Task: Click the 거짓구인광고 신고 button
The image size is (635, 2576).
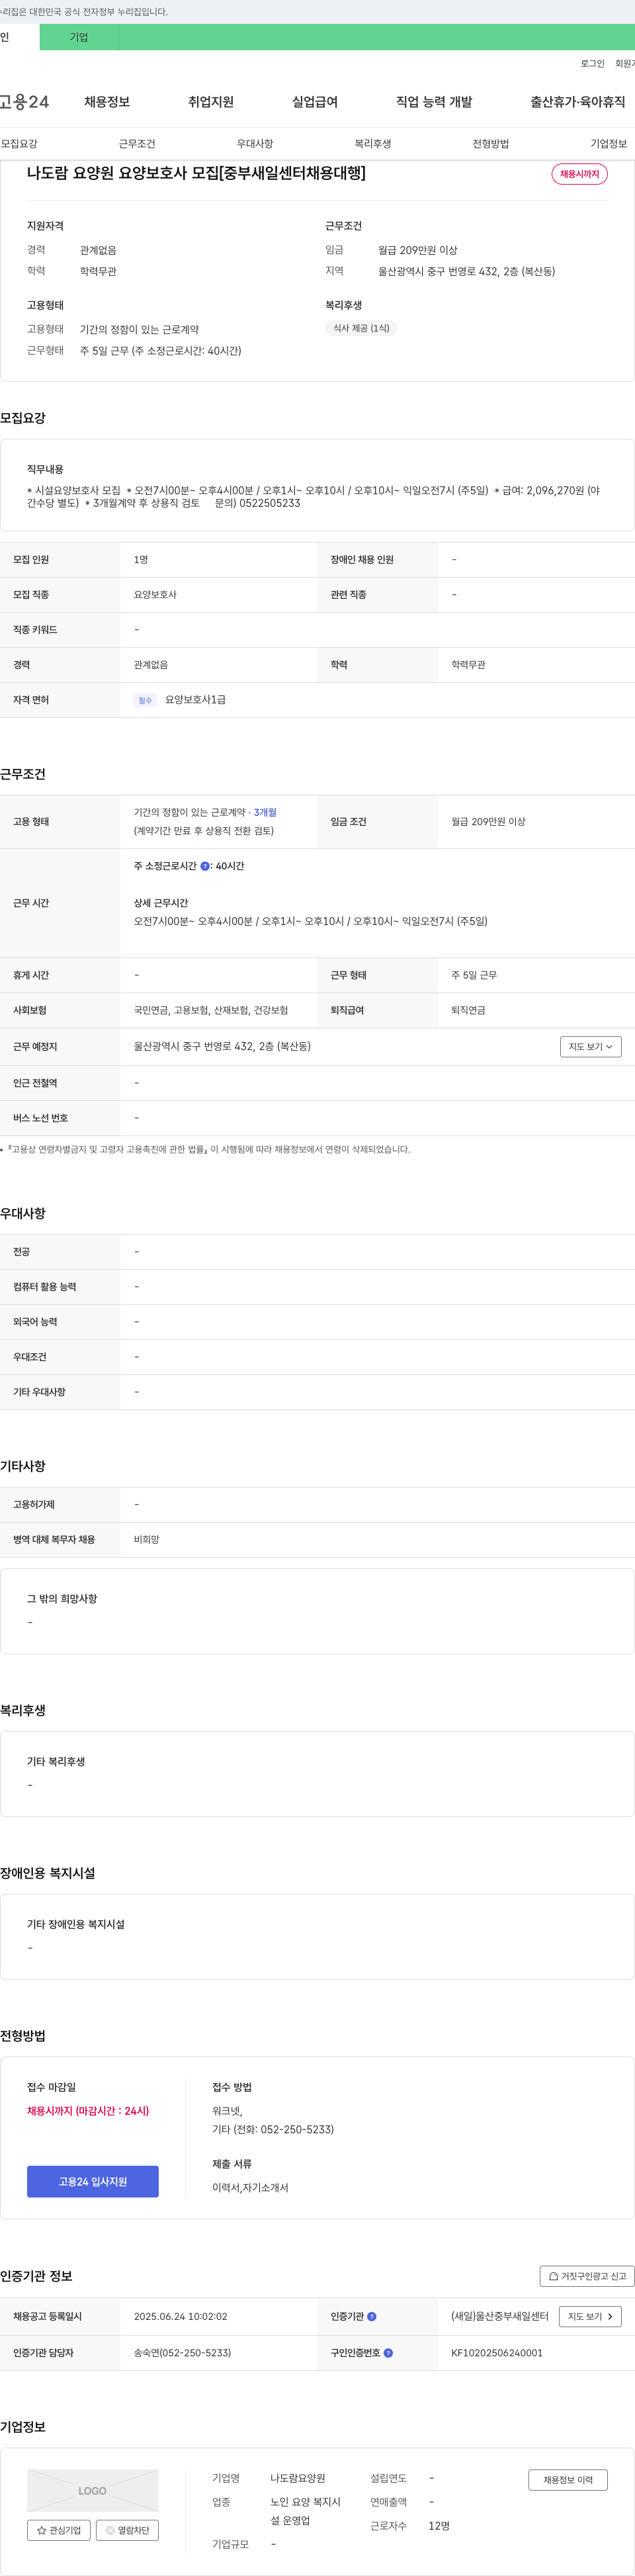Action: coord(587,2276)
